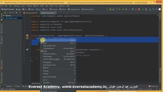Click the Search Everywhere magnifier icon
163x92 pixels.
[157, 9]
